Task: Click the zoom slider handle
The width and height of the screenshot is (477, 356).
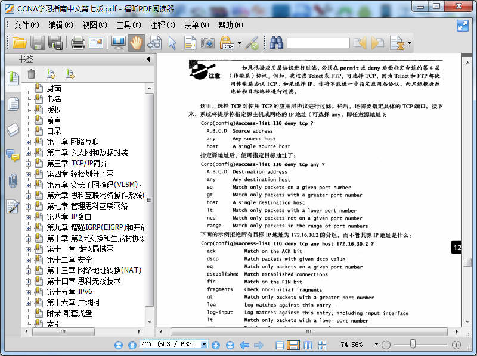Action: [x=413, y=344]
